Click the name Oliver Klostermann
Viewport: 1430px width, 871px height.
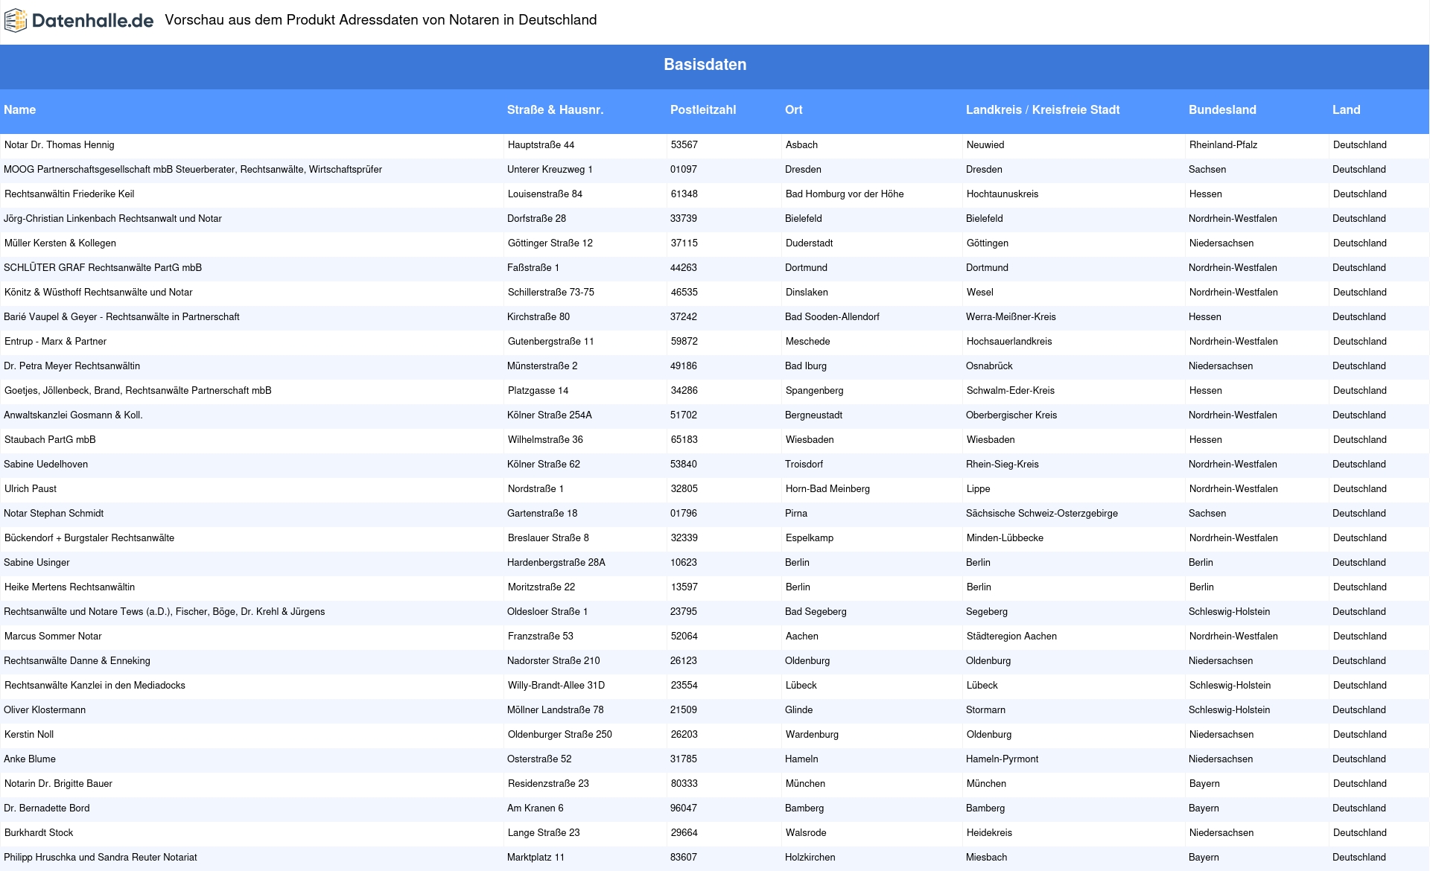(x=45, y=710)
